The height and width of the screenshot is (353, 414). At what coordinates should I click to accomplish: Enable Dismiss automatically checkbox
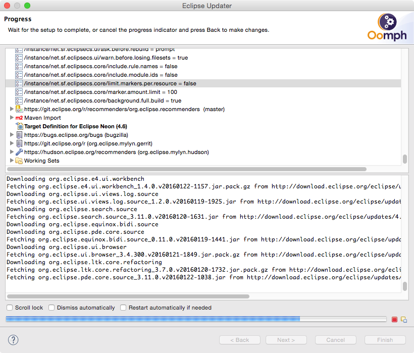click(51, 308)
